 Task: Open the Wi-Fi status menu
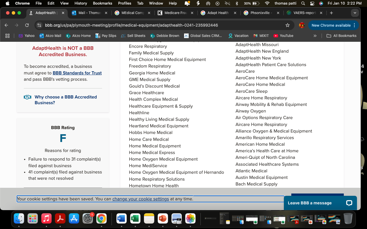coord(267,3)
